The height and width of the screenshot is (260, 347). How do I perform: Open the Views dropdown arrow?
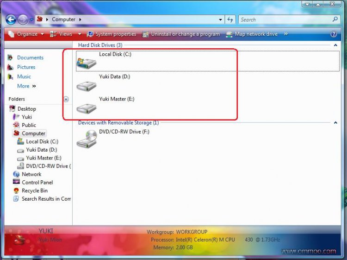80,34
